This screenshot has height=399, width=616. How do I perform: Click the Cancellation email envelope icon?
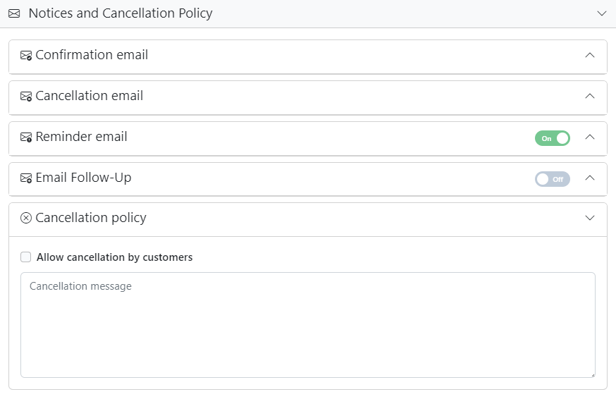pyautogui.click(x=26, y=97)
